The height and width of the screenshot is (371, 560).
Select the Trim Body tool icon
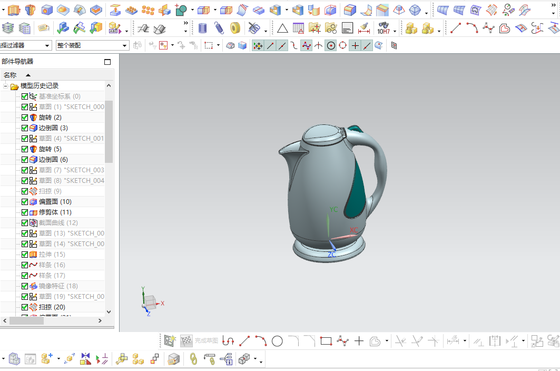tap(204, 10)
